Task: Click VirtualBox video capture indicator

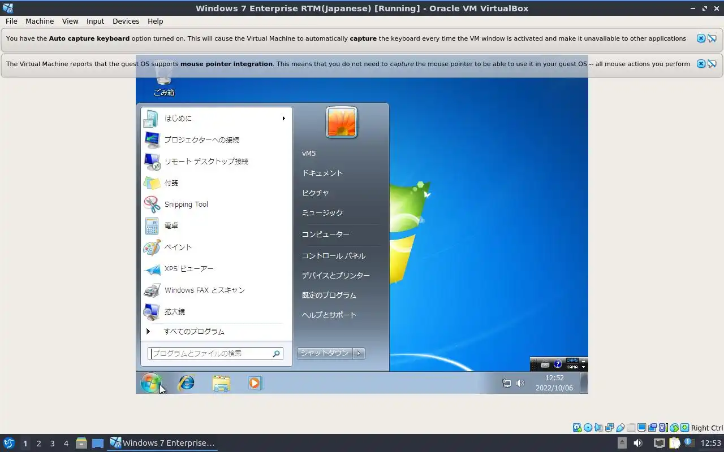Action: (x=652, y=428)
